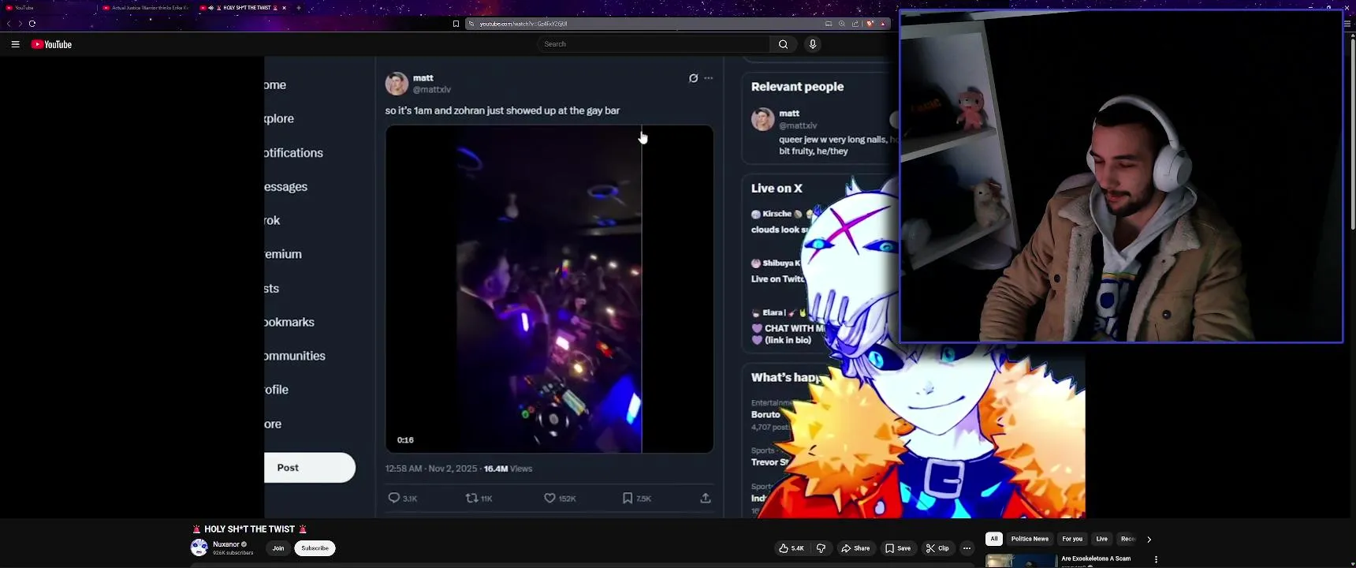
Task: Open the Brave Shields lion icon
Action: [x=870, y=24]
